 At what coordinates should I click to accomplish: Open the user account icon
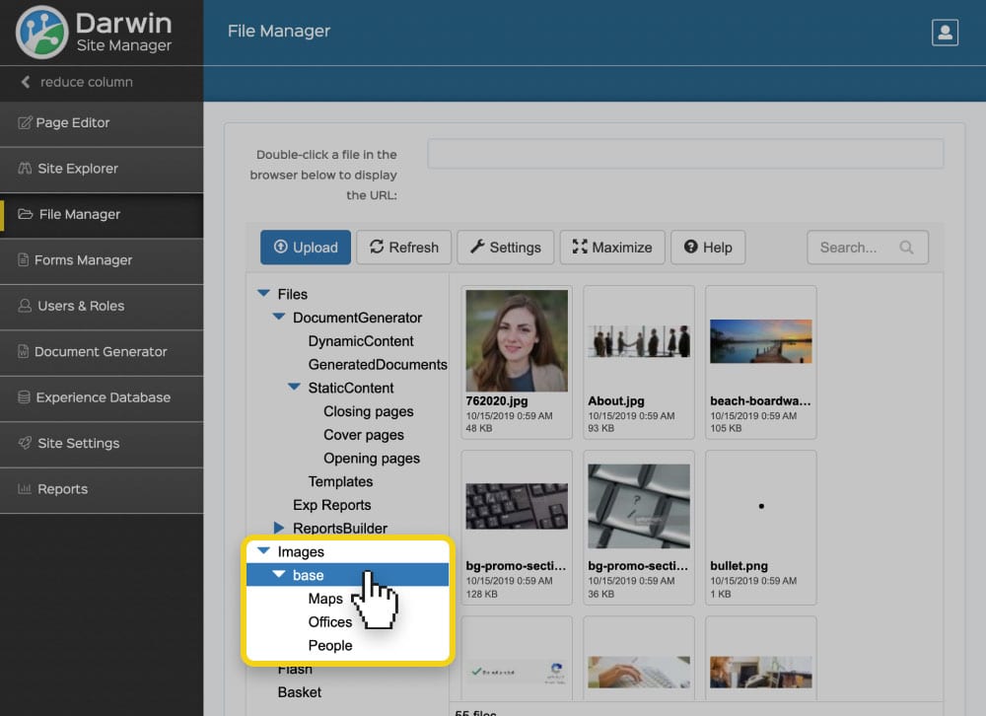click(x=945, y=33)
